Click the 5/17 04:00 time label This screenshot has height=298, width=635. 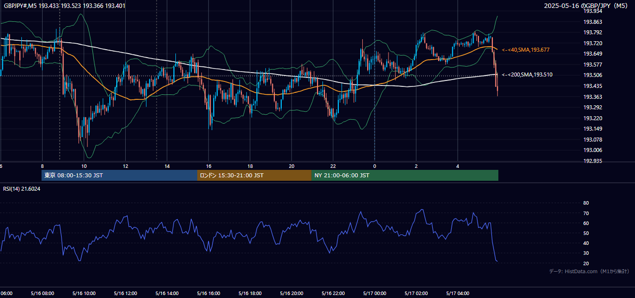pyautogui.click(x=457, y=294)
